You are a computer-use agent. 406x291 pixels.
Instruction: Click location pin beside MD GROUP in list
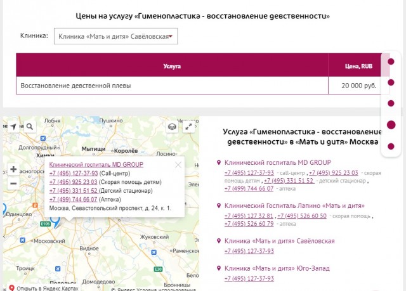click(219, 162)
